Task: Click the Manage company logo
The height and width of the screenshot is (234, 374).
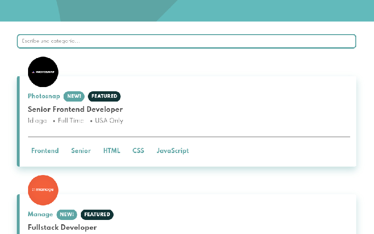Action: point(43,190)
